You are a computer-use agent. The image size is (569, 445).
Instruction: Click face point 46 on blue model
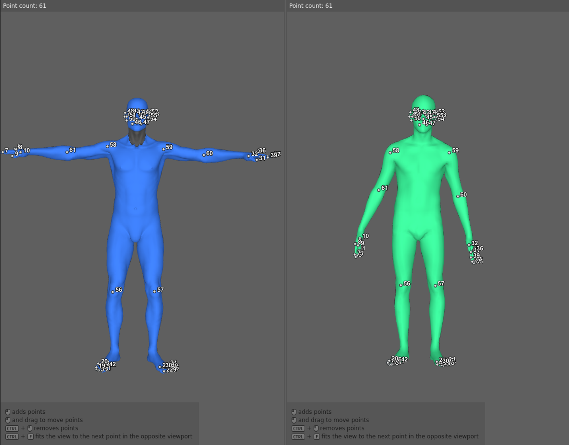coord(132,124)
